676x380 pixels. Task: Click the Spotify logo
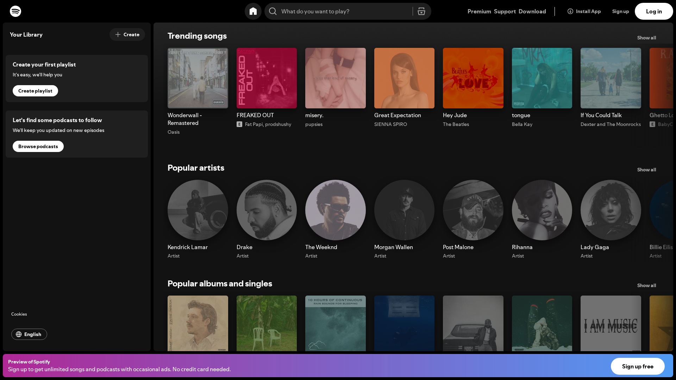(15, 11)
